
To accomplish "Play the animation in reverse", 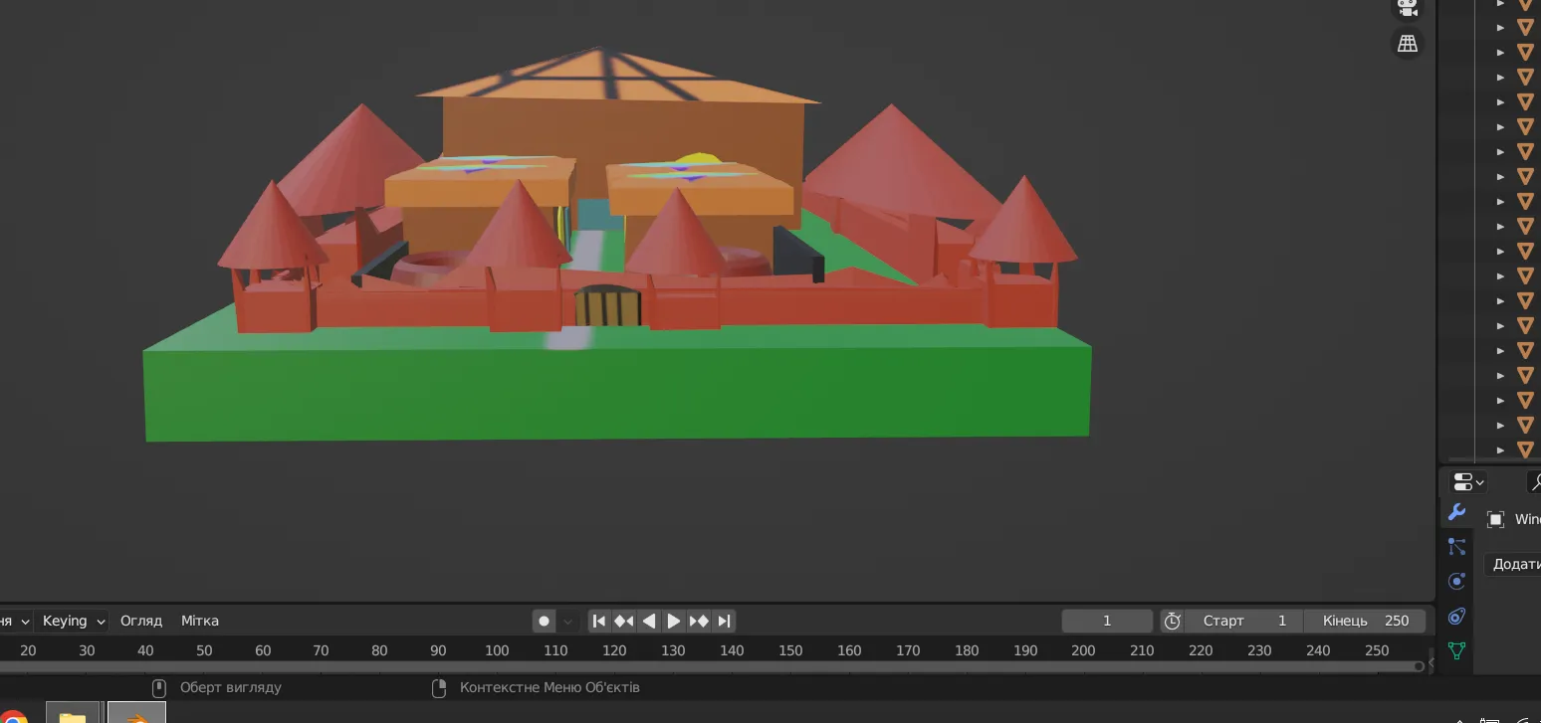I will [x=649, y=621].
